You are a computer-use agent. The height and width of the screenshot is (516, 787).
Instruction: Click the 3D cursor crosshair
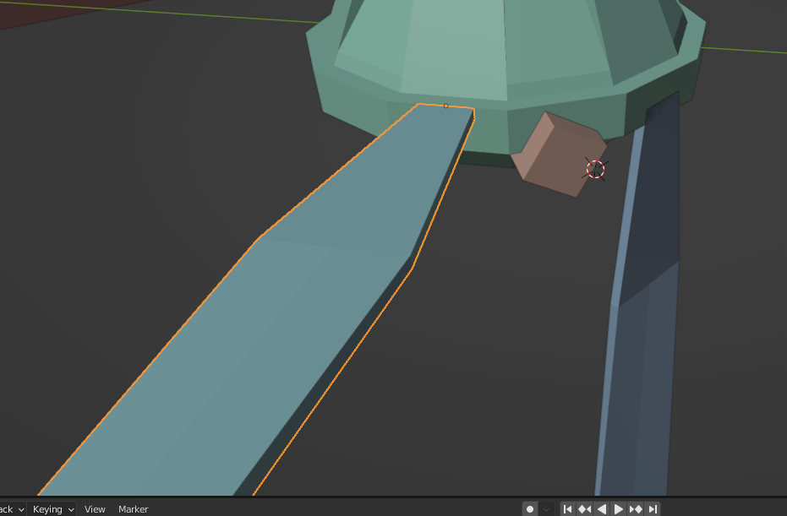[x=595, y=170]
